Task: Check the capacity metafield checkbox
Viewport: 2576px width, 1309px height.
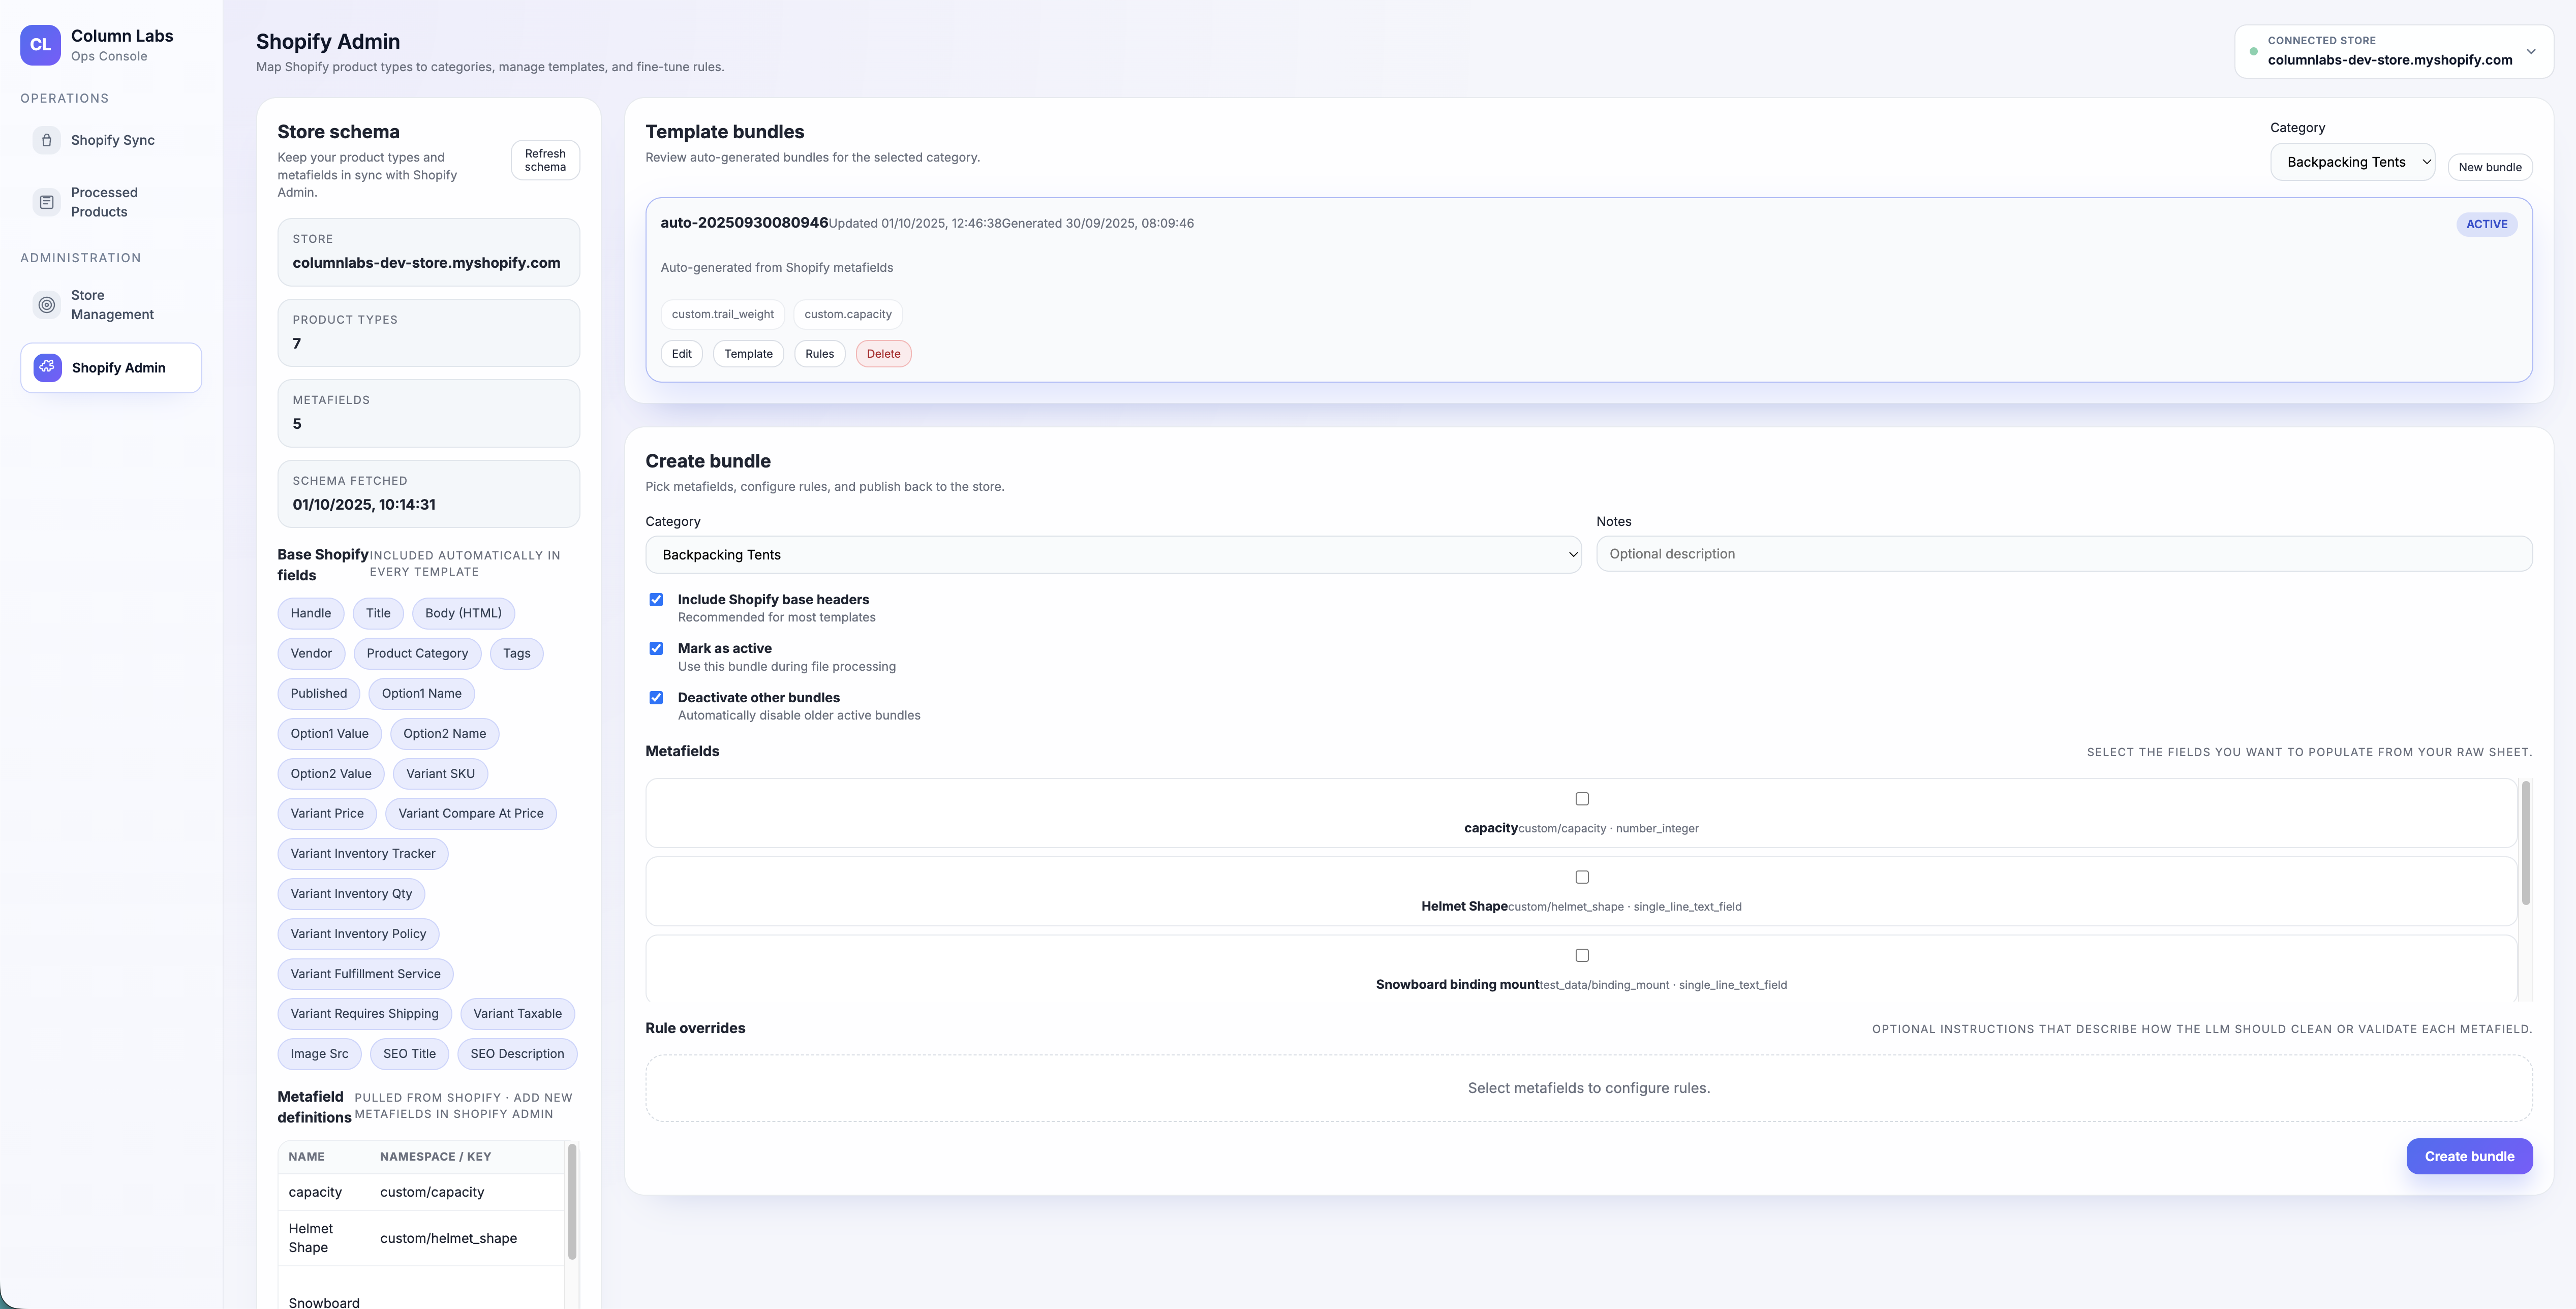Action: (x=1581, y=798)
